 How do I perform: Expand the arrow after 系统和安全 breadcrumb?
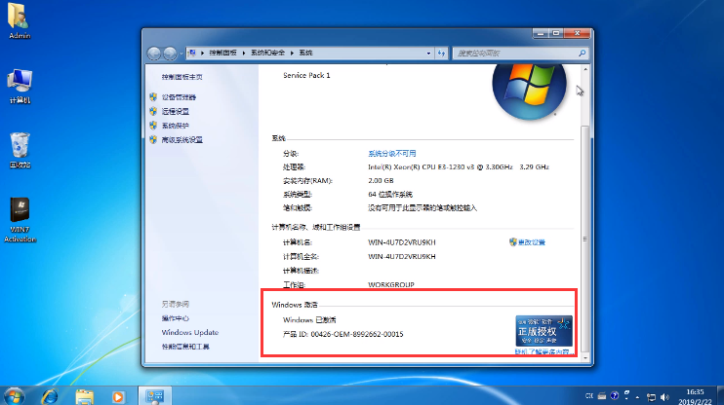point(292,53)
